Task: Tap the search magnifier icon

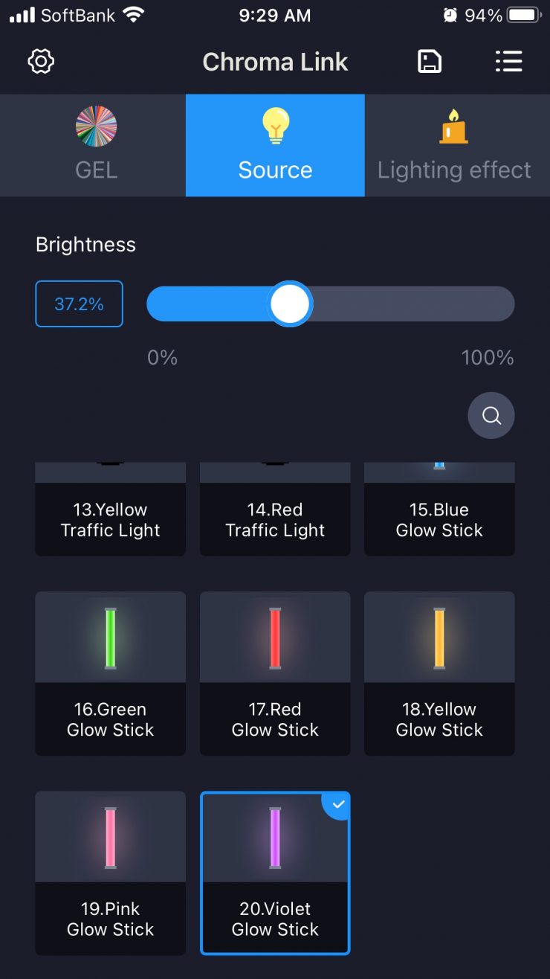Action: coord(491,415)
